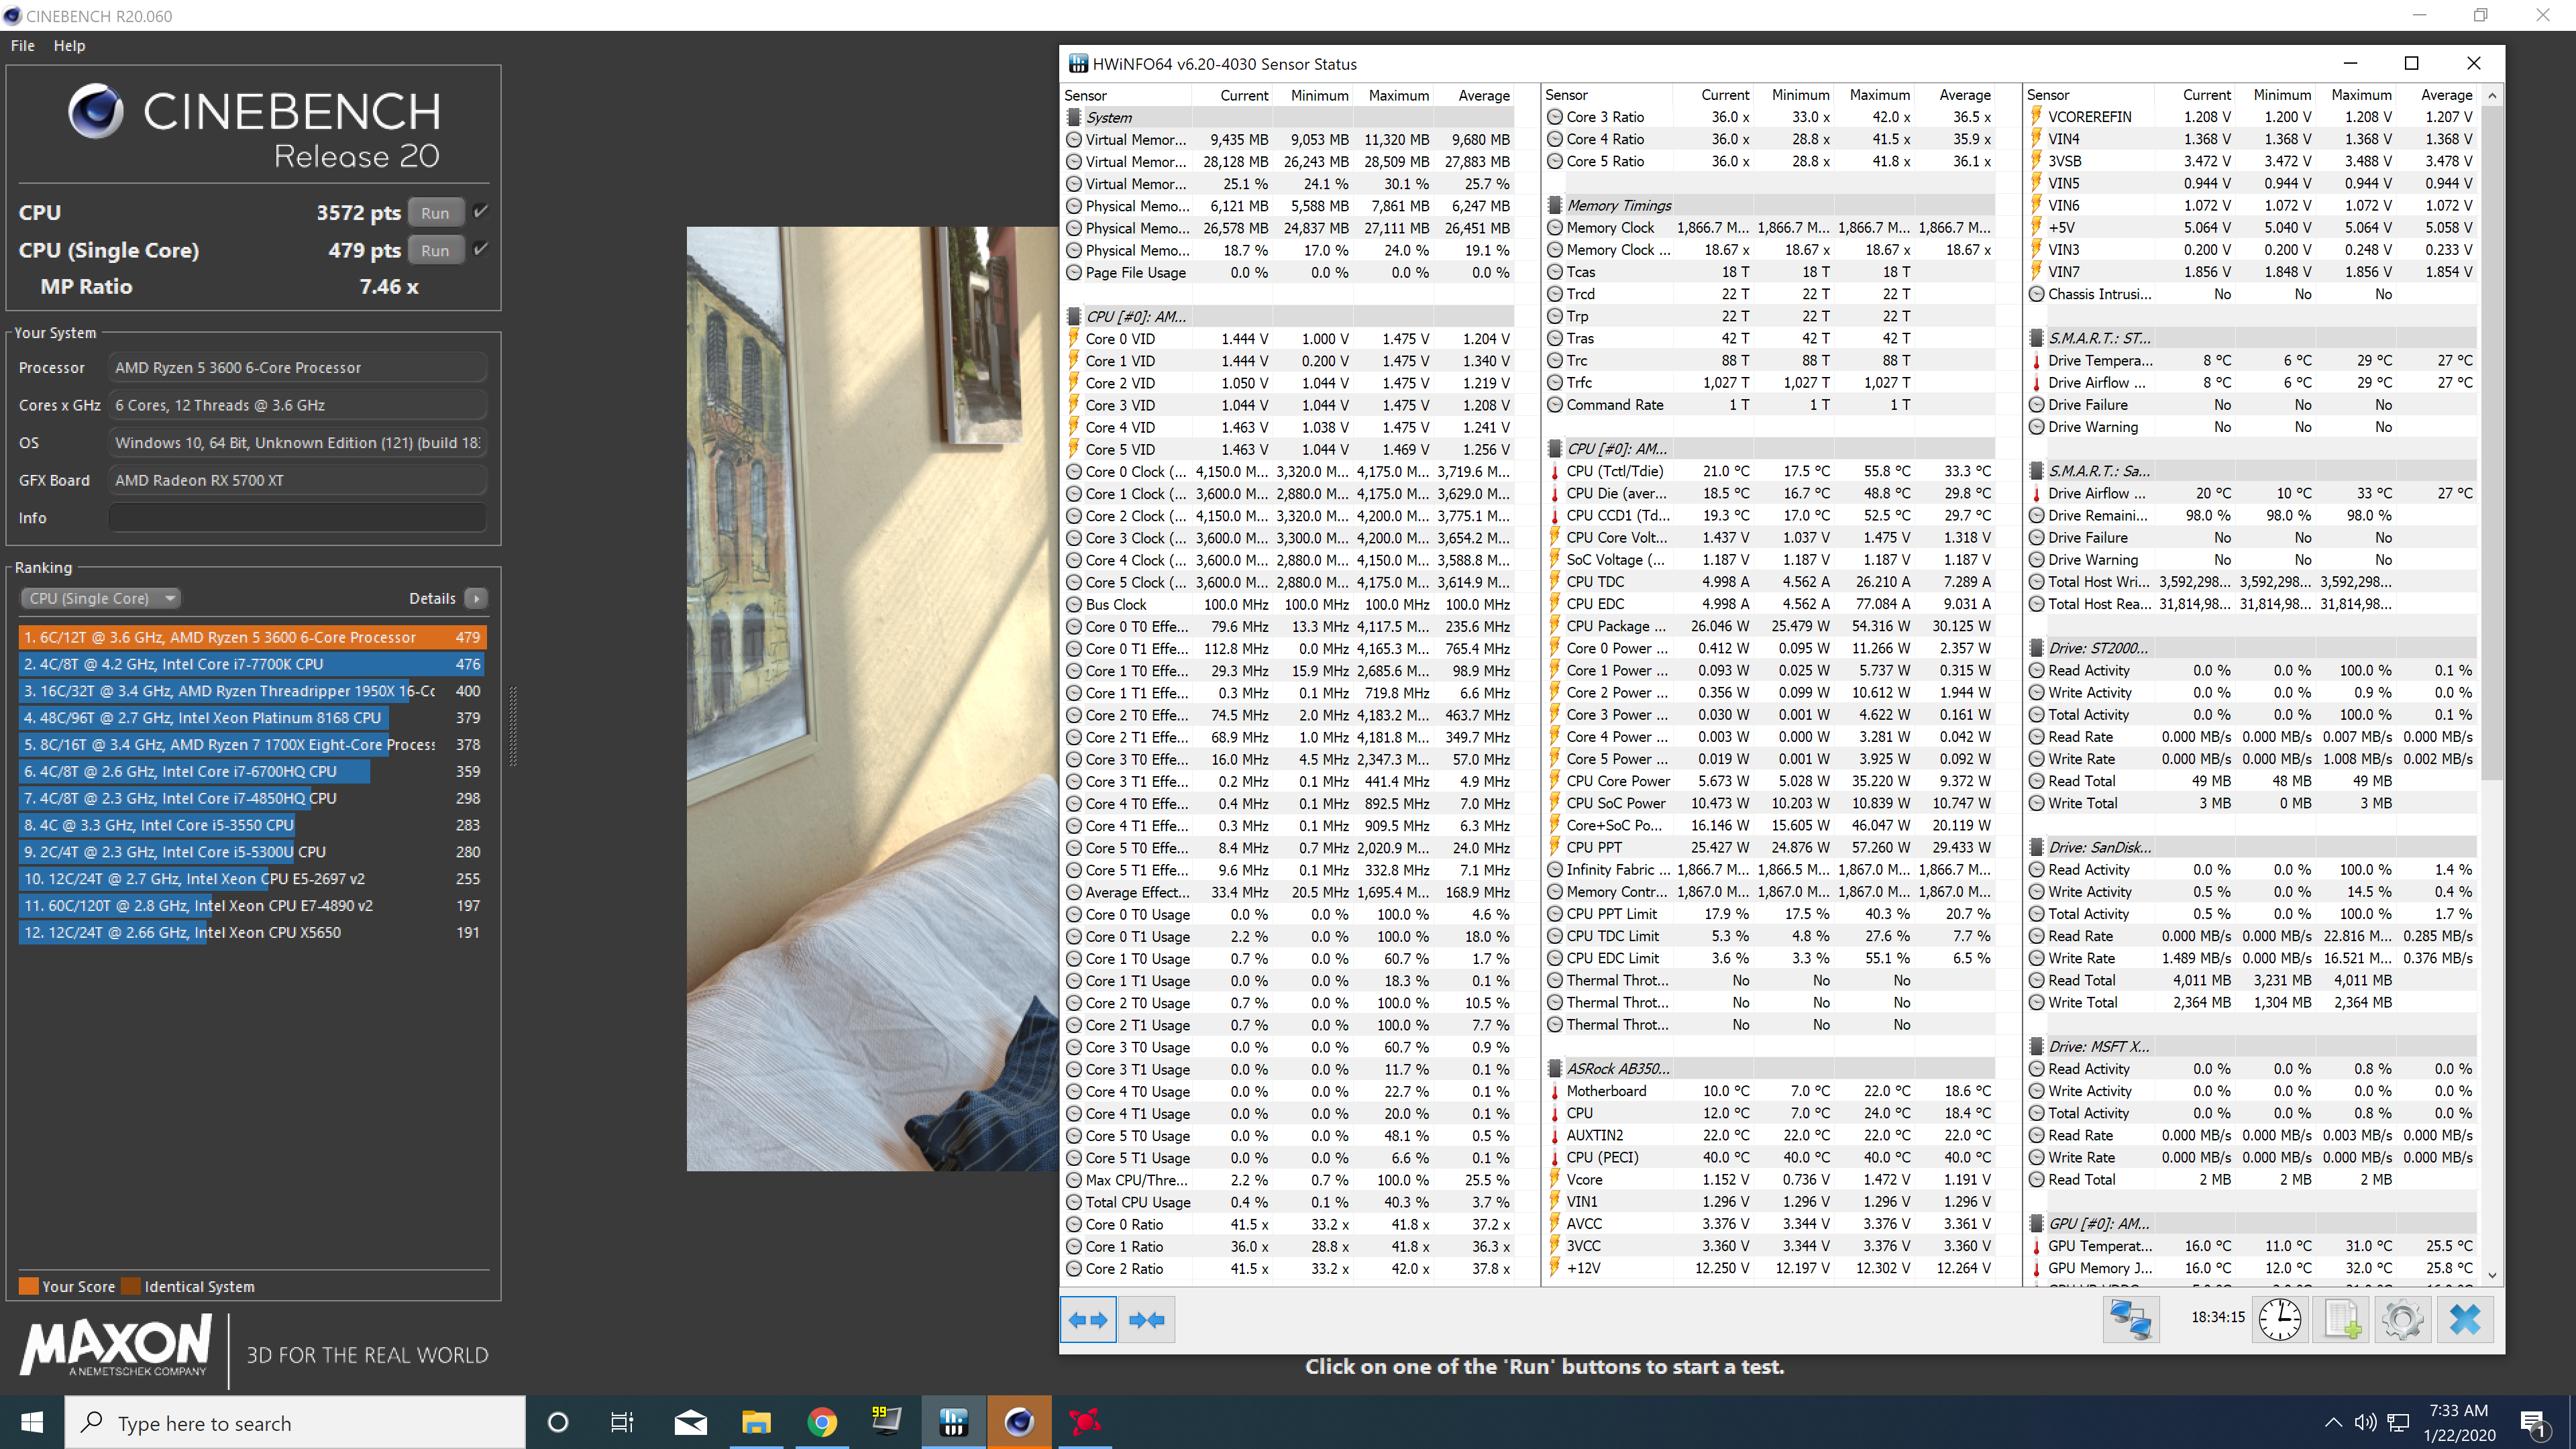Select the Intel Xeon CPU X5650 ranking row
This screenshot has width=2576, height=1449.
click(252, 932)
